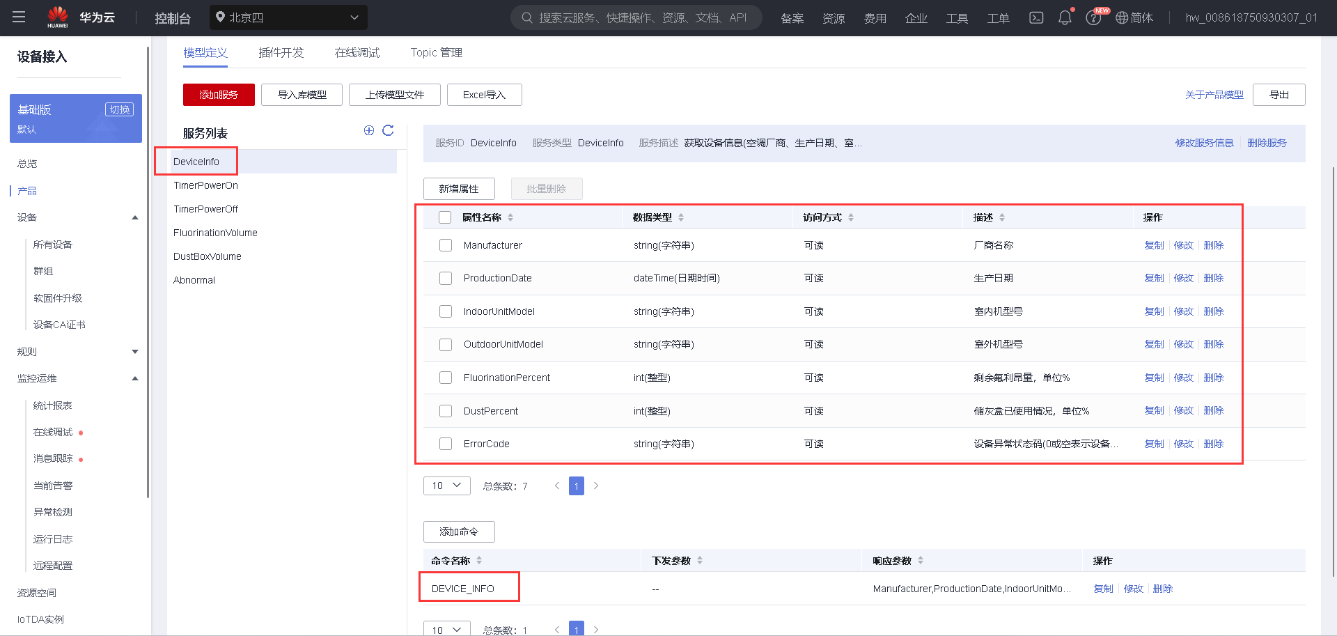Click the 删除服务 link
Viewport: 1337px width, 636px height.
click(1267, 143)
